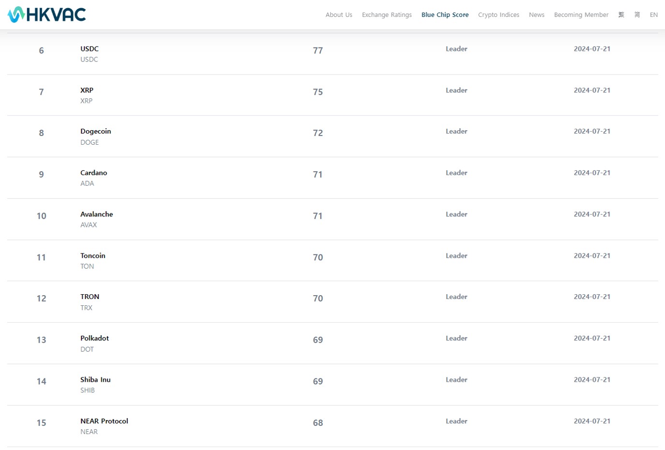Click rank number 6
Image resolution: width=665 pixels, height=450 pixels.
click(x=42, y=50)
